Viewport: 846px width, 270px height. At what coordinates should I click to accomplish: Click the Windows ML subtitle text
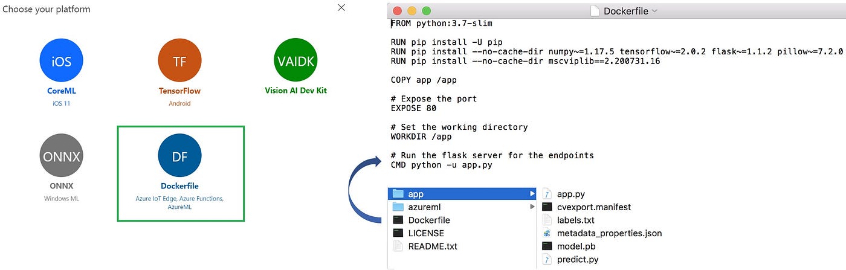61,199
